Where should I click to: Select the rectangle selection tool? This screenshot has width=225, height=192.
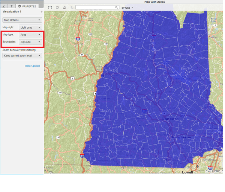(x=50, y=8)
